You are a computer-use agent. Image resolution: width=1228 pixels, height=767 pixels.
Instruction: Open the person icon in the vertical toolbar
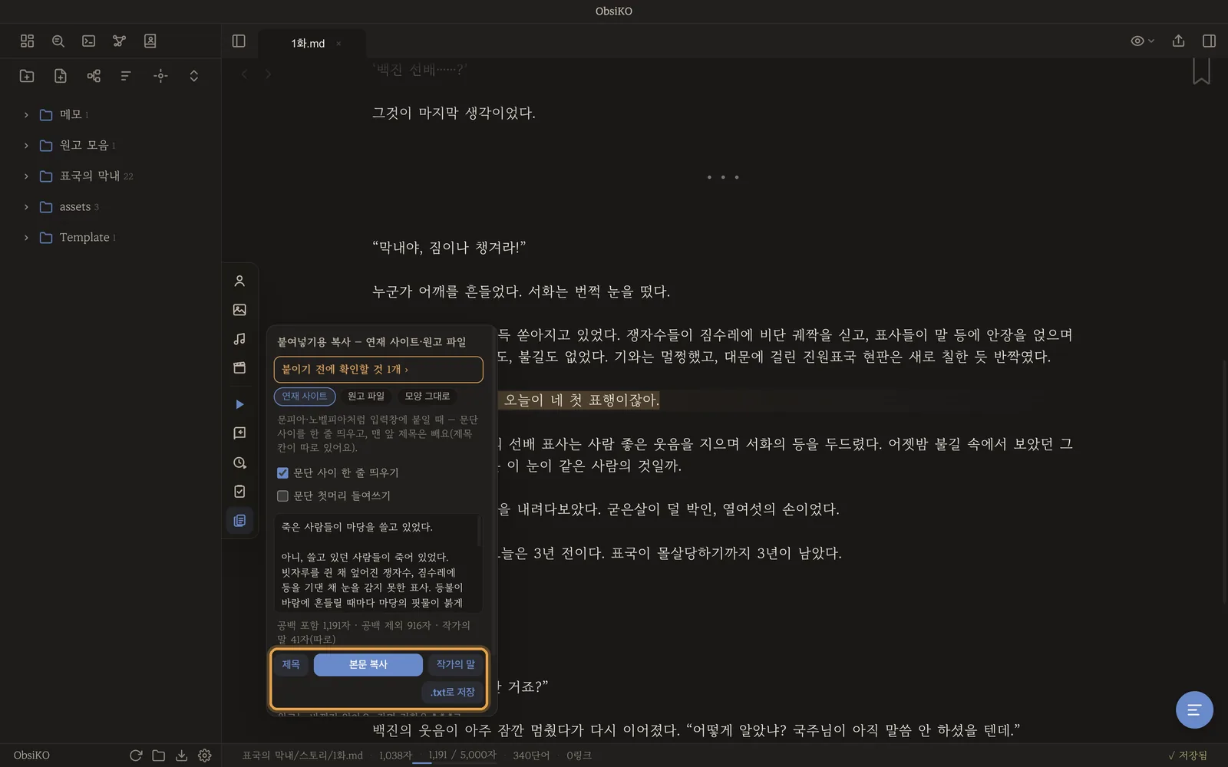[x=239, y=281]
